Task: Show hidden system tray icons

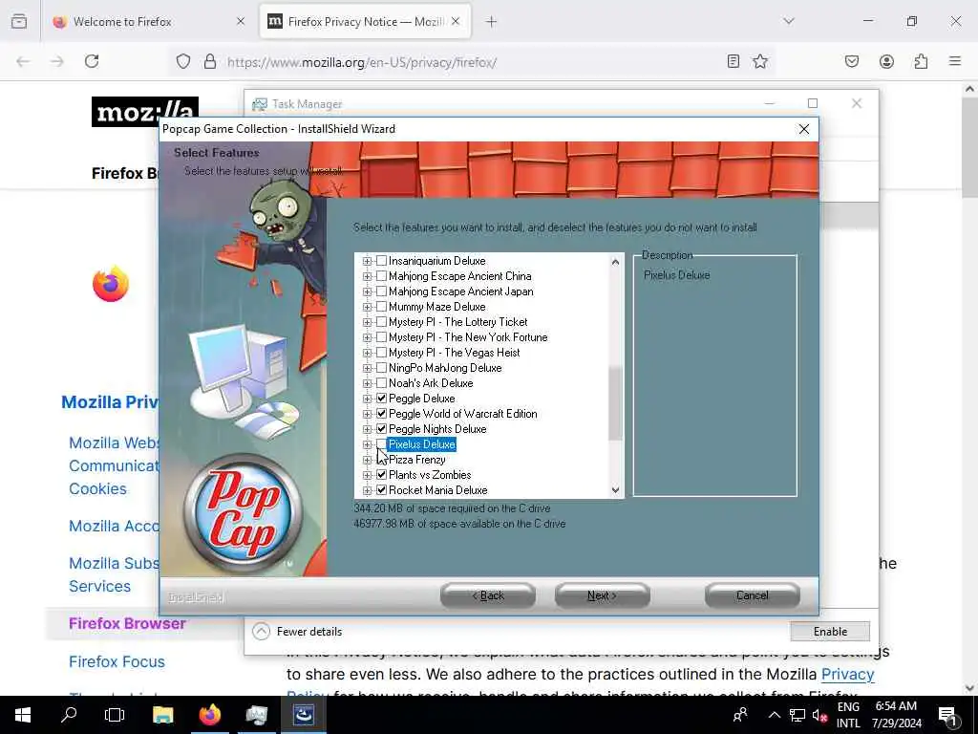Action: (774, 715)
